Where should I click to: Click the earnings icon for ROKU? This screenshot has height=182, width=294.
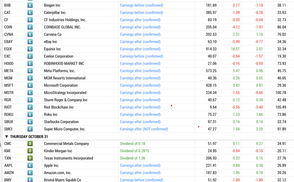30,115
